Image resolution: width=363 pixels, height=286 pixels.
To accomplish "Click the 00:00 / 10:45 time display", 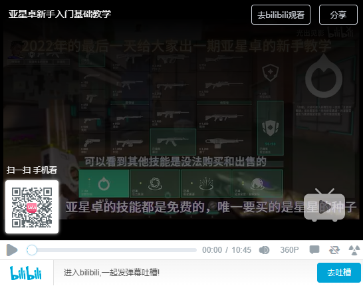I will click(227, 250).
